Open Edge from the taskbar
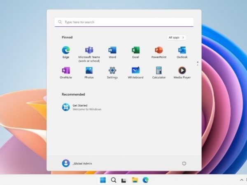247x185 pixels. point(146,180)
